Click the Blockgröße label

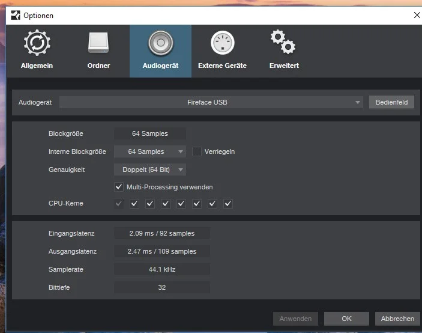coord(65,133)
